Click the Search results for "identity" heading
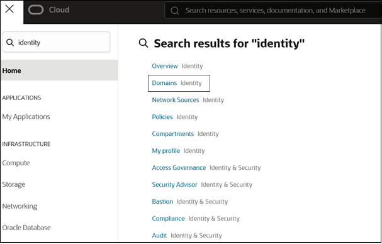382x244 pixels. tap(229, 43)
